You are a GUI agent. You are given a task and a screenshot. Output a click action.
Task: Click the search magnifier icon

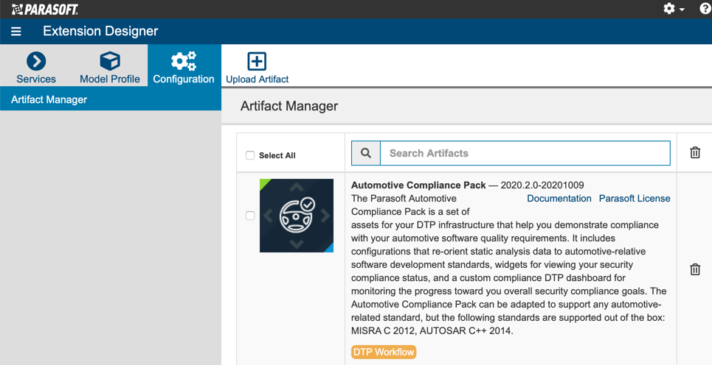pos(366,153)
